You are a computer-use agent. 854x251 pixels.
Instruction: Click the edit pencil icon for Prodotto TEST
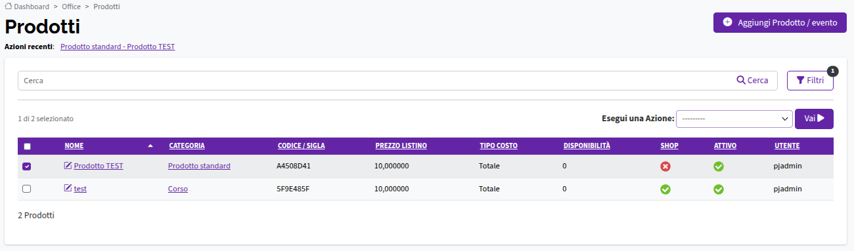click(68, 166)
